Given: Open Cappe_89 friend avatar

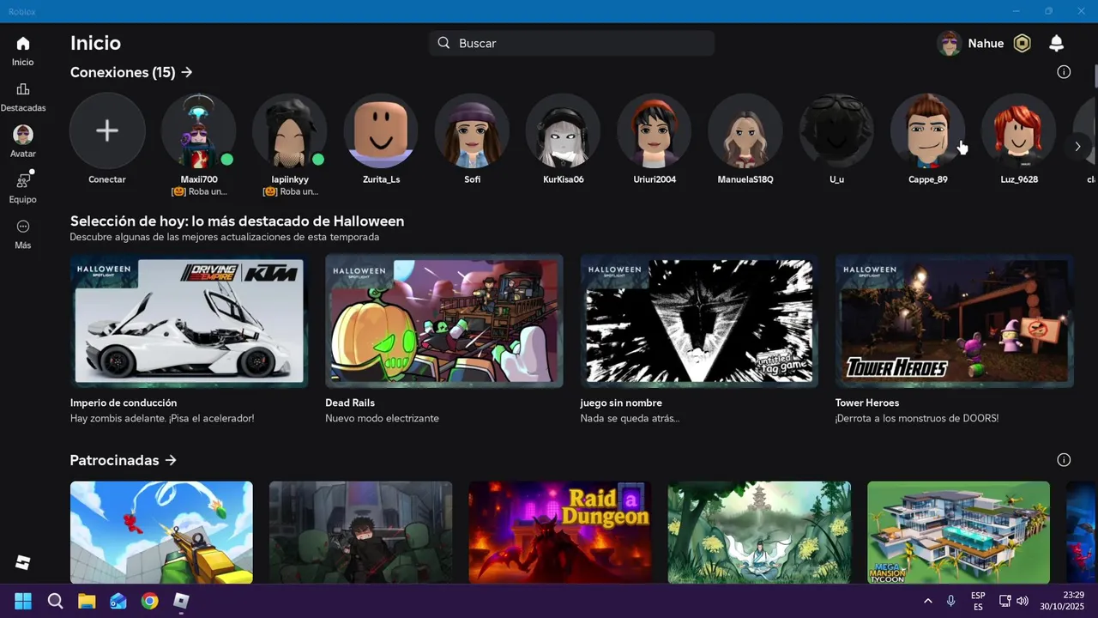Looking at the screenshot, I should 927,131.
